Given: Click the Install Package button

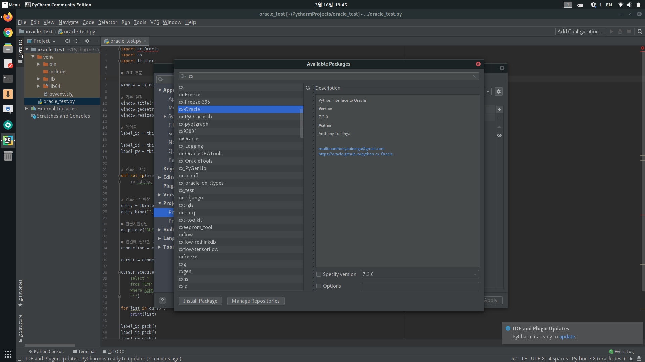Looking at the screenshot, I should click(x=200, y=301).
